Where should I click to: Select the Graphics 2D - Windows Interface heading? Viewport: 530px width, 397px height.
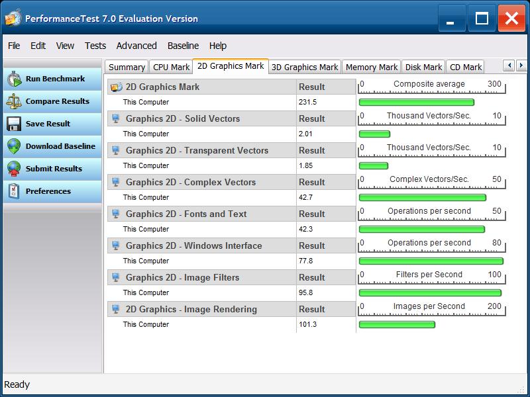tap(193, 245)
